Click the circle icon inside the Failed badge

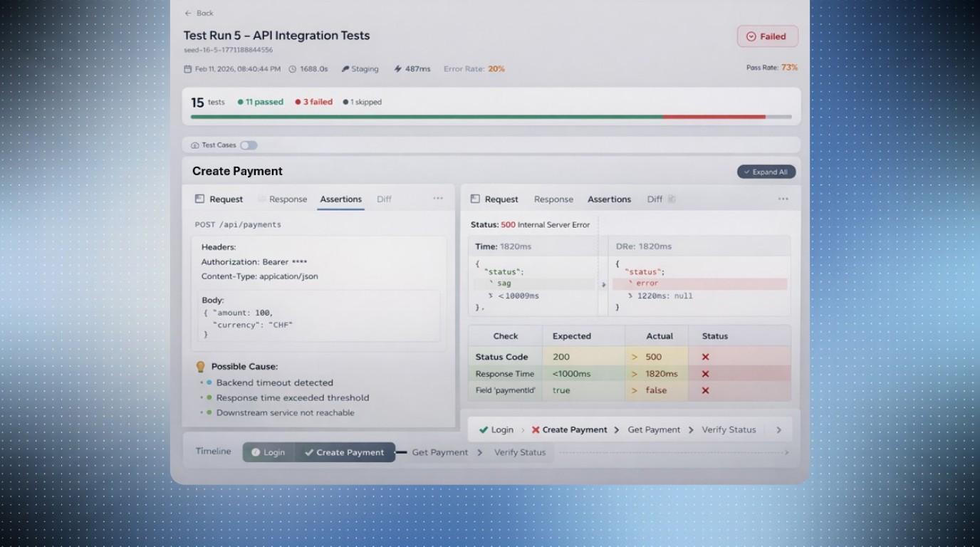pyautogui.click(x=751, y=36)
